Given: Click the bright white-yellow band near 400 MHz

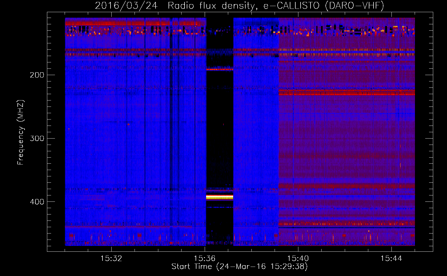Looking at the screenshot, I should tap(220, 197).
